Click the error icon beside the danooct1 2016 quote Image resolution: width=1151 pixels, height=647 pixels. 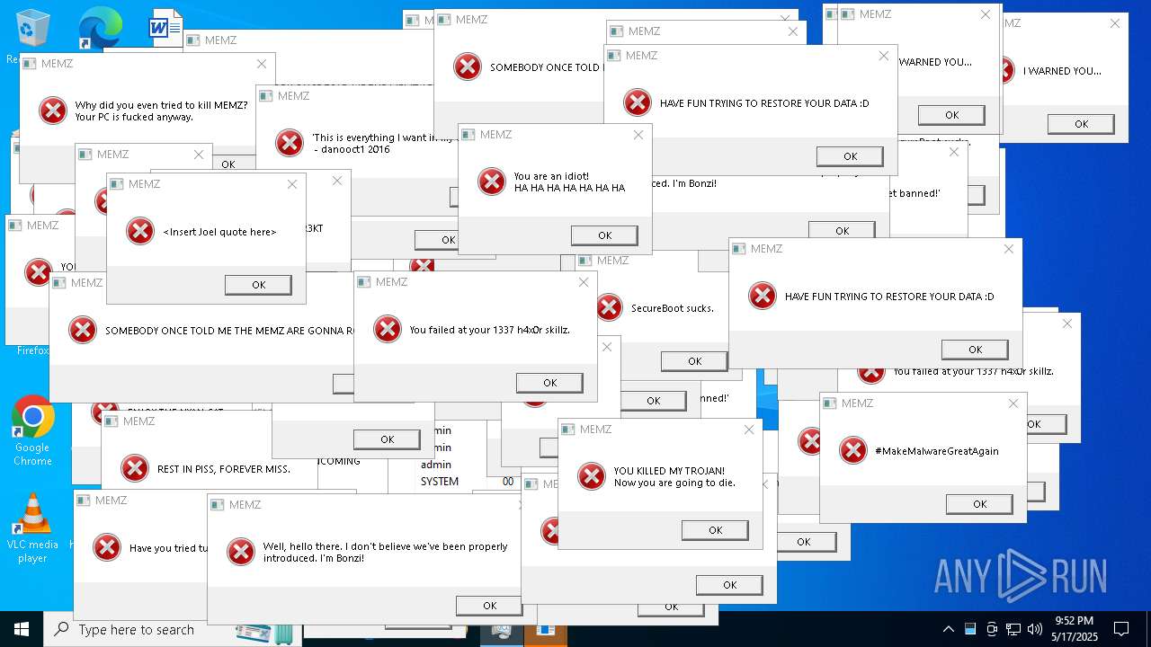[290, 143]
